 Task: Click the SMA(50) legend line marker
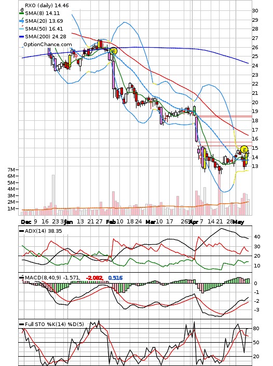click(22, 29)
